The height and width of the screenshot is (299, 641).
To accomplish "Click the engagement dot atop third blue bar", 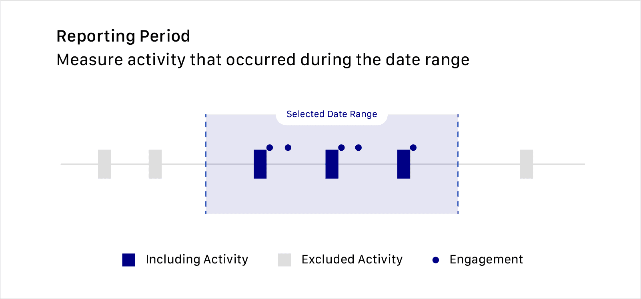I will click(413, 148).
